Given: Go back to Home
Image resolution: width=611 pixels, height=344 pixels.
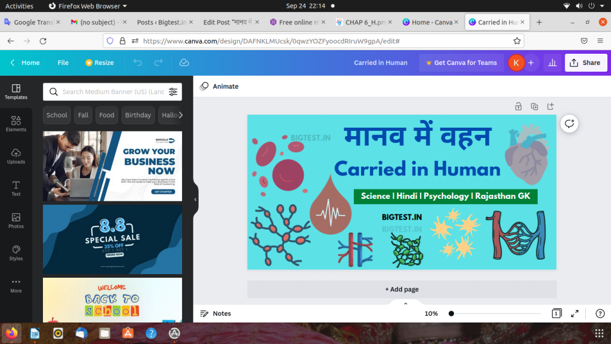Looking at the screenshot, I should coord(25,63).
